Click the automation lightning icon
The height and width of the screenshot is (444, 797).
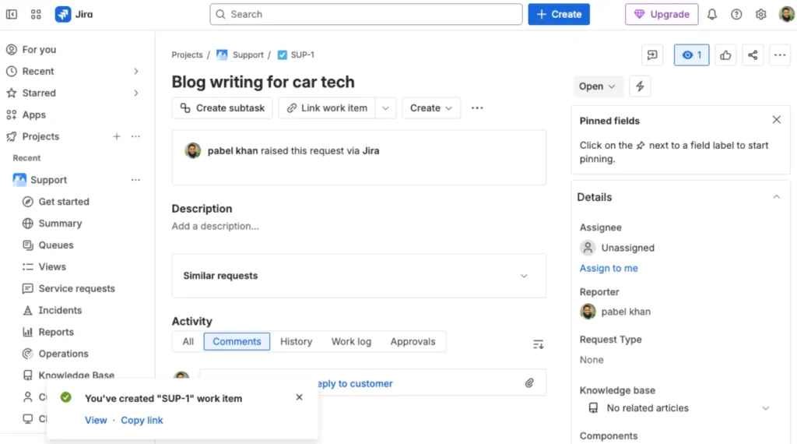640,86
